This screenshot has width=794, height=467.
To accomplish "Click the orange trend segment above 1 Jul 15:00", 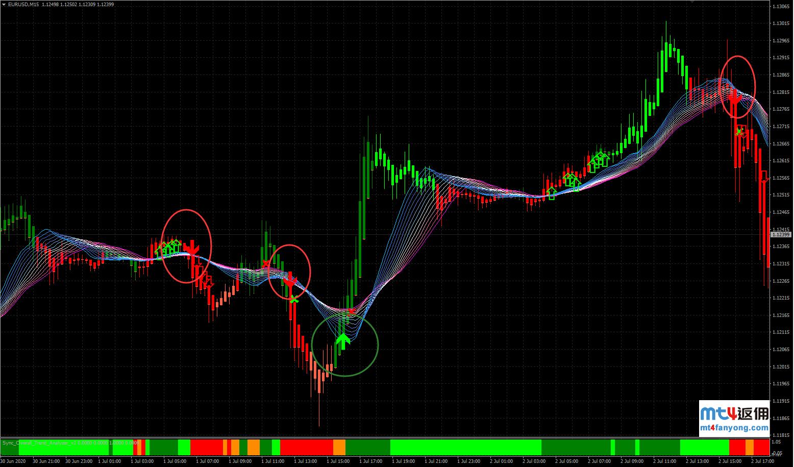I will click(339, 447).
